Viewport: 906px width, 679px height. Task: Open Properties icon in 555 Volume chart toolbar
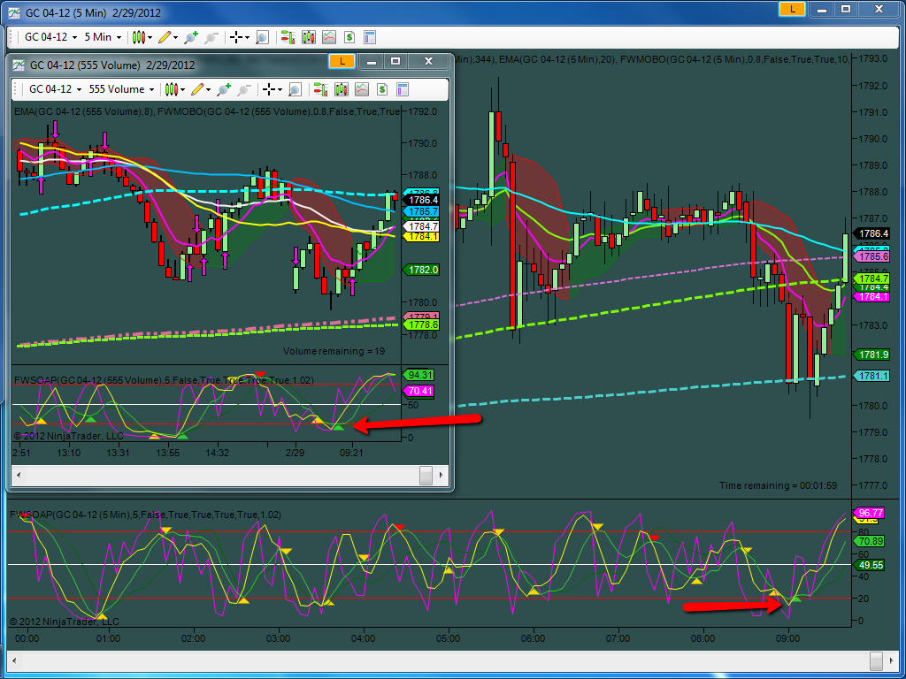coord(403,89)
